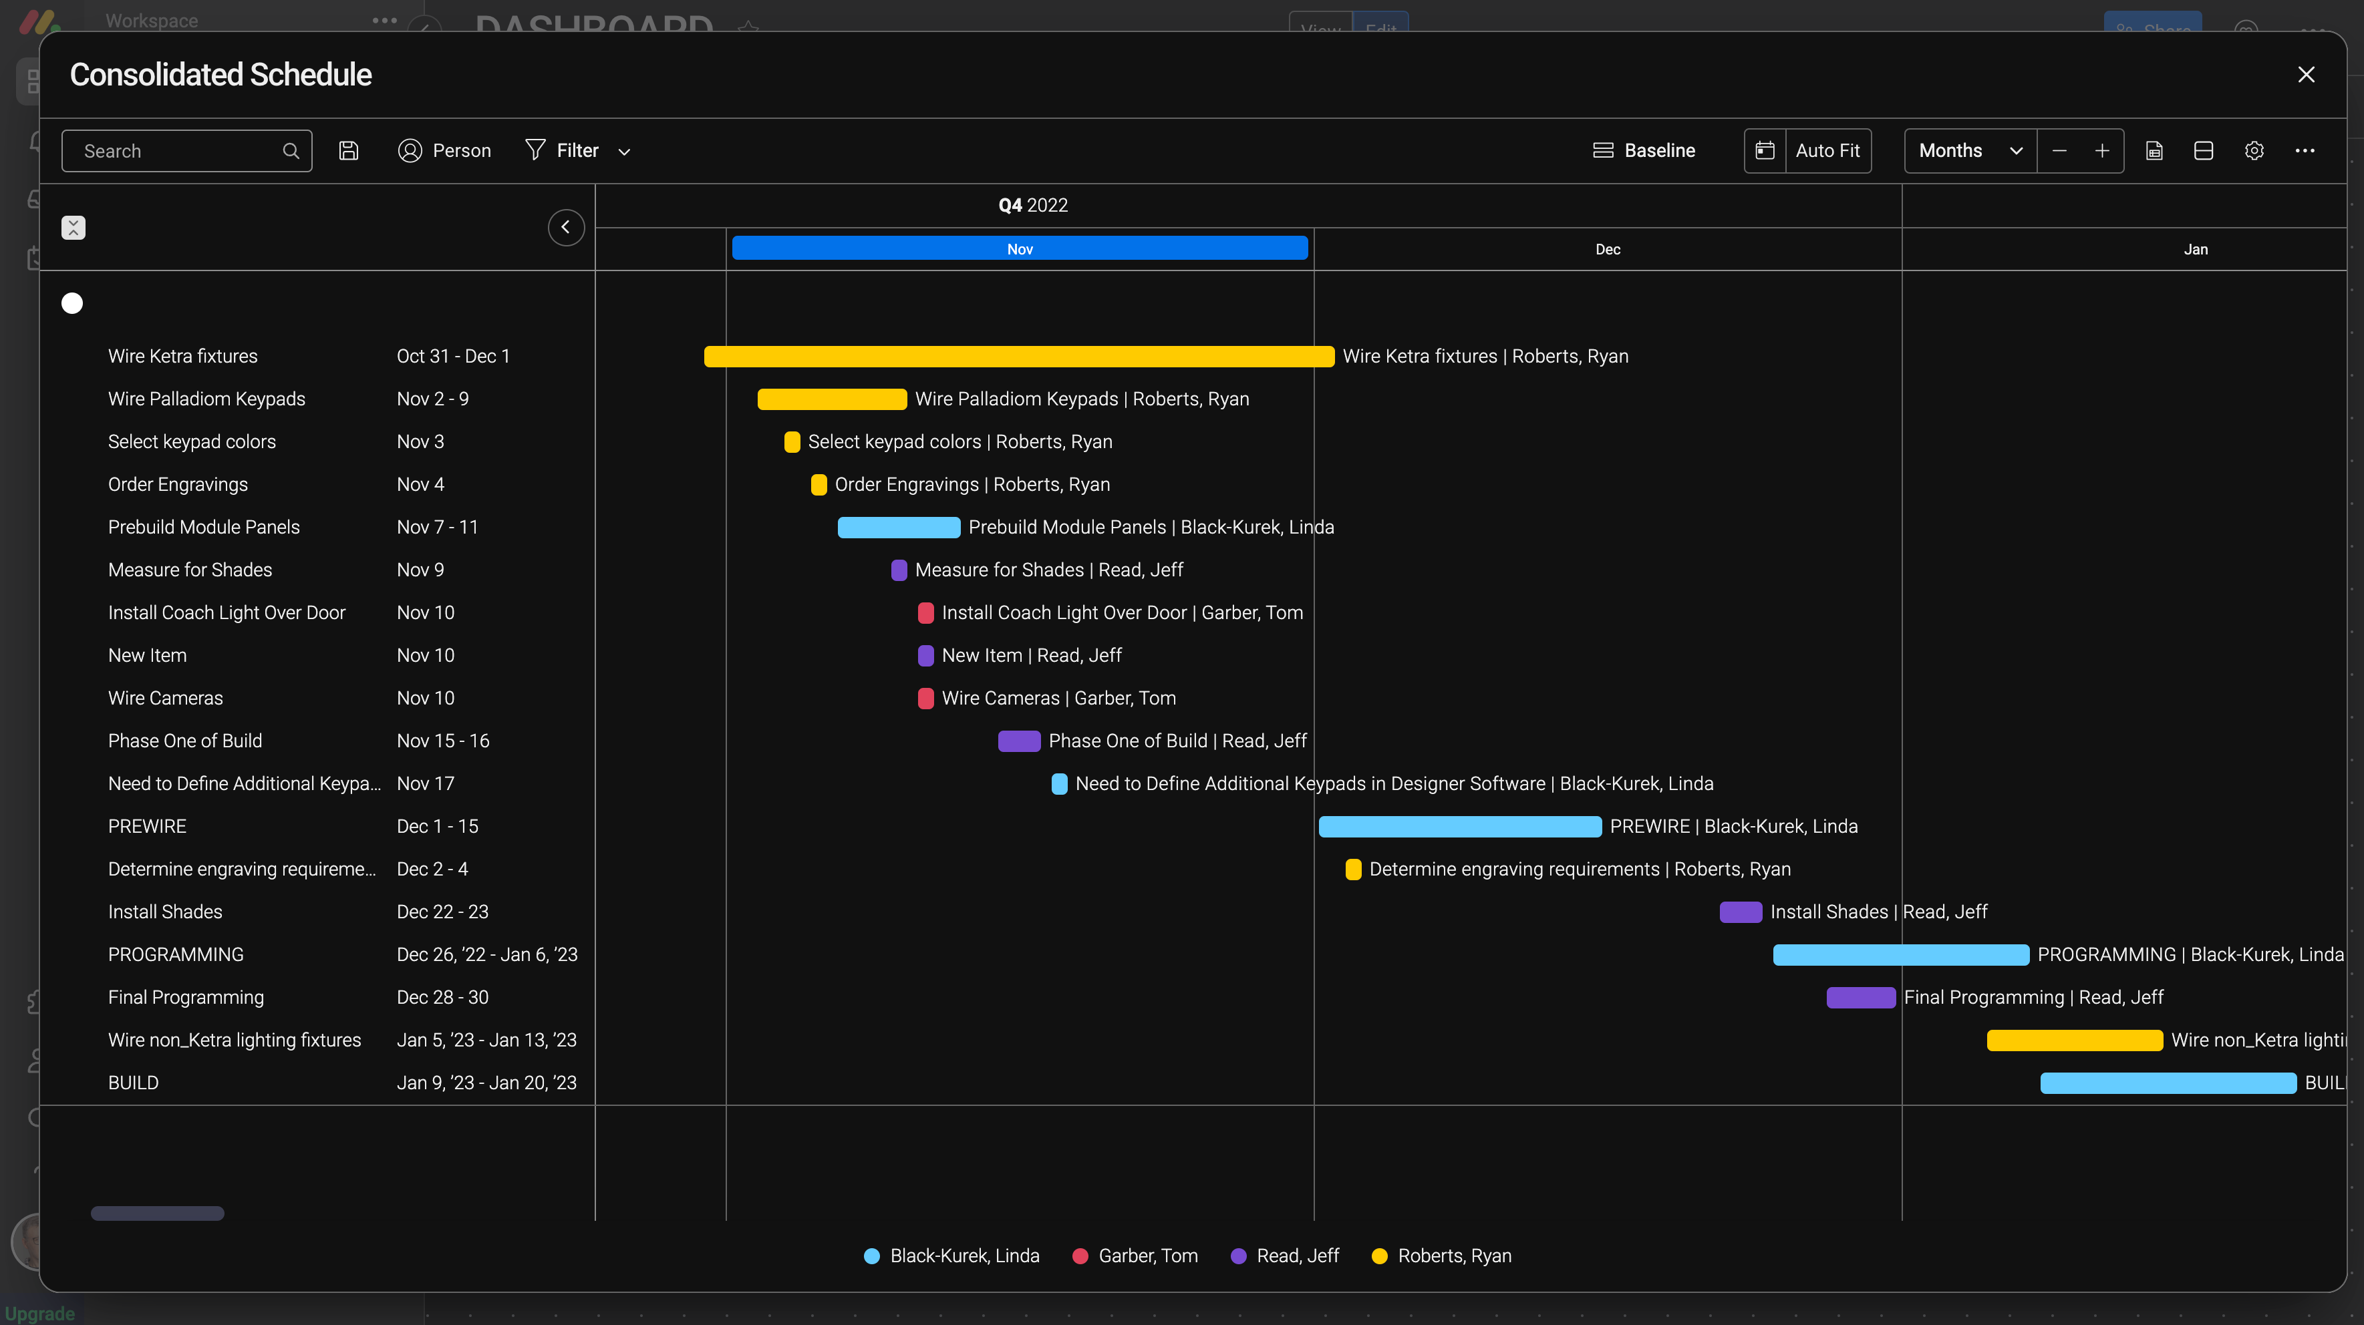Select the Wire Ketra fixtures yellow bar
This screenshot has height=1325, width=2364.
pos(1019,357)
